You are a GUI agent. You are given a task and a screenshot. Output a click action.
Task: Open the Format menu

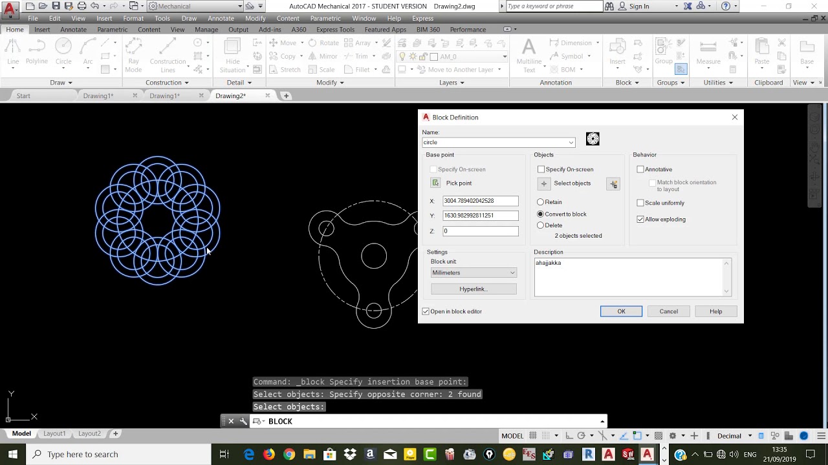[133, 18]
